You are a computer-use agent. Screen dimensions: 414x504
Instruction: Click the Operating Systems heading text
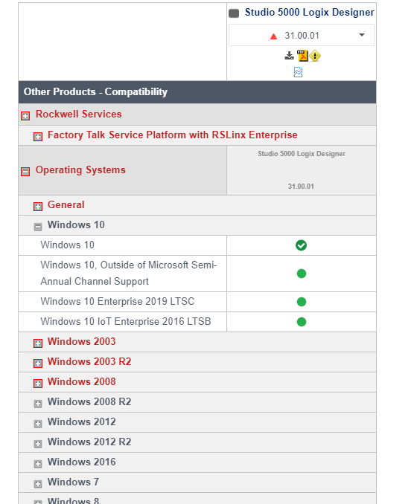(x=80, y=169)
